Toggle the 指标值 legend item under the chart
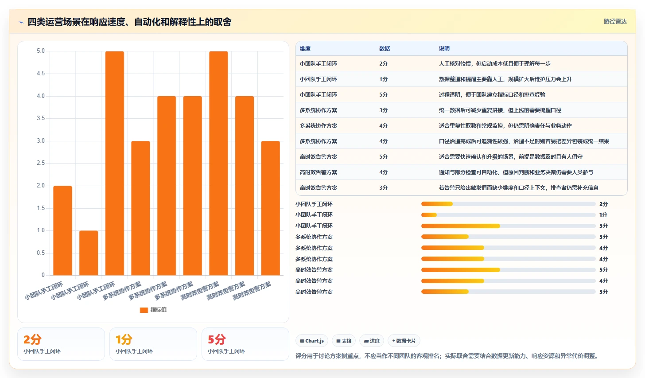 (x=153, y=310)
